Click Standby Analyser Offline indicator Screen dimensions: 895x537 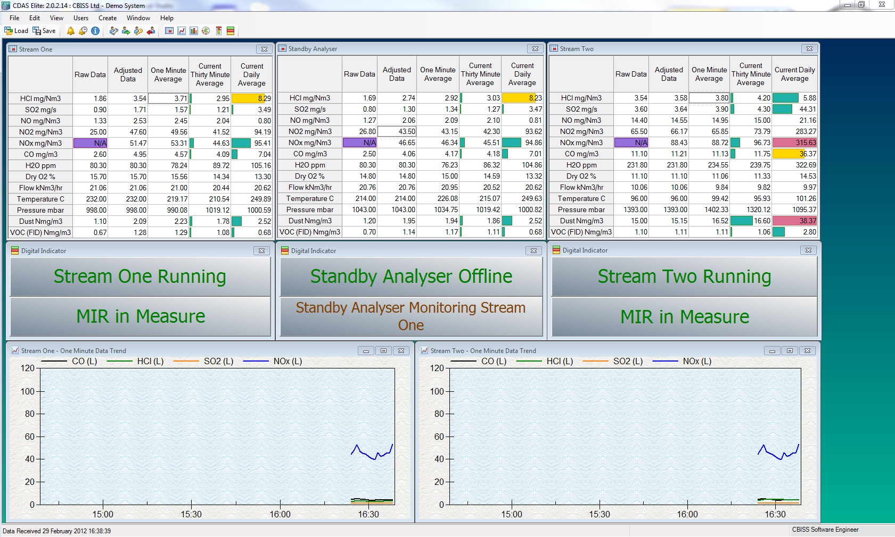pos(411,276)
